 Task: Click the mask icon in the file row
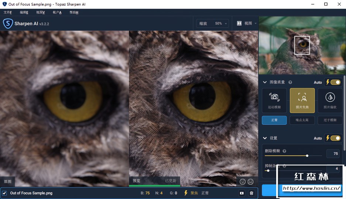click(241, 193)
